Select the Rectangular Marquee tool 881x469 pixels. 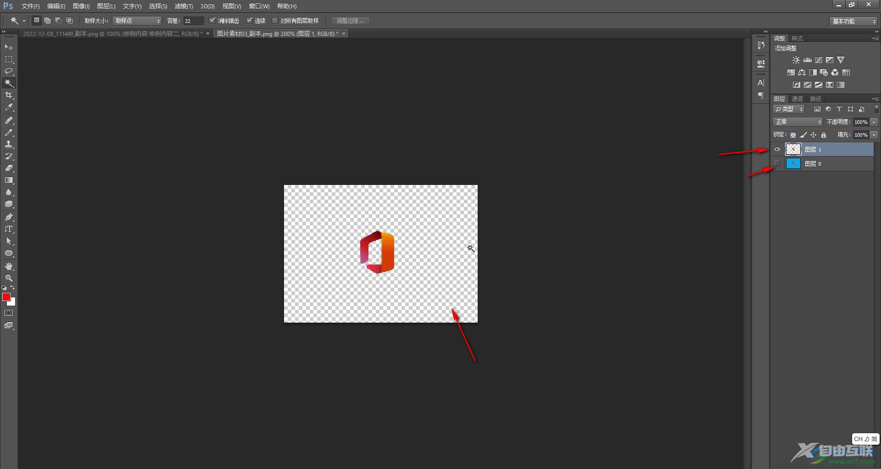coord(9,59)
